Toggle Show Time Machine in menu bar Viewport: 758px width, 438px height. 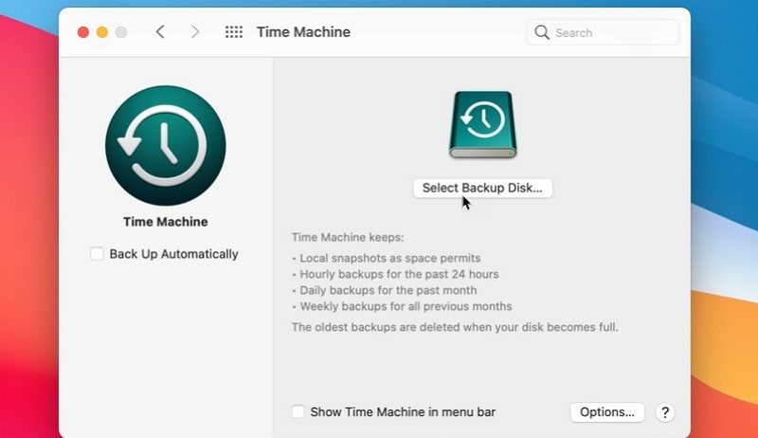point(298,411)
